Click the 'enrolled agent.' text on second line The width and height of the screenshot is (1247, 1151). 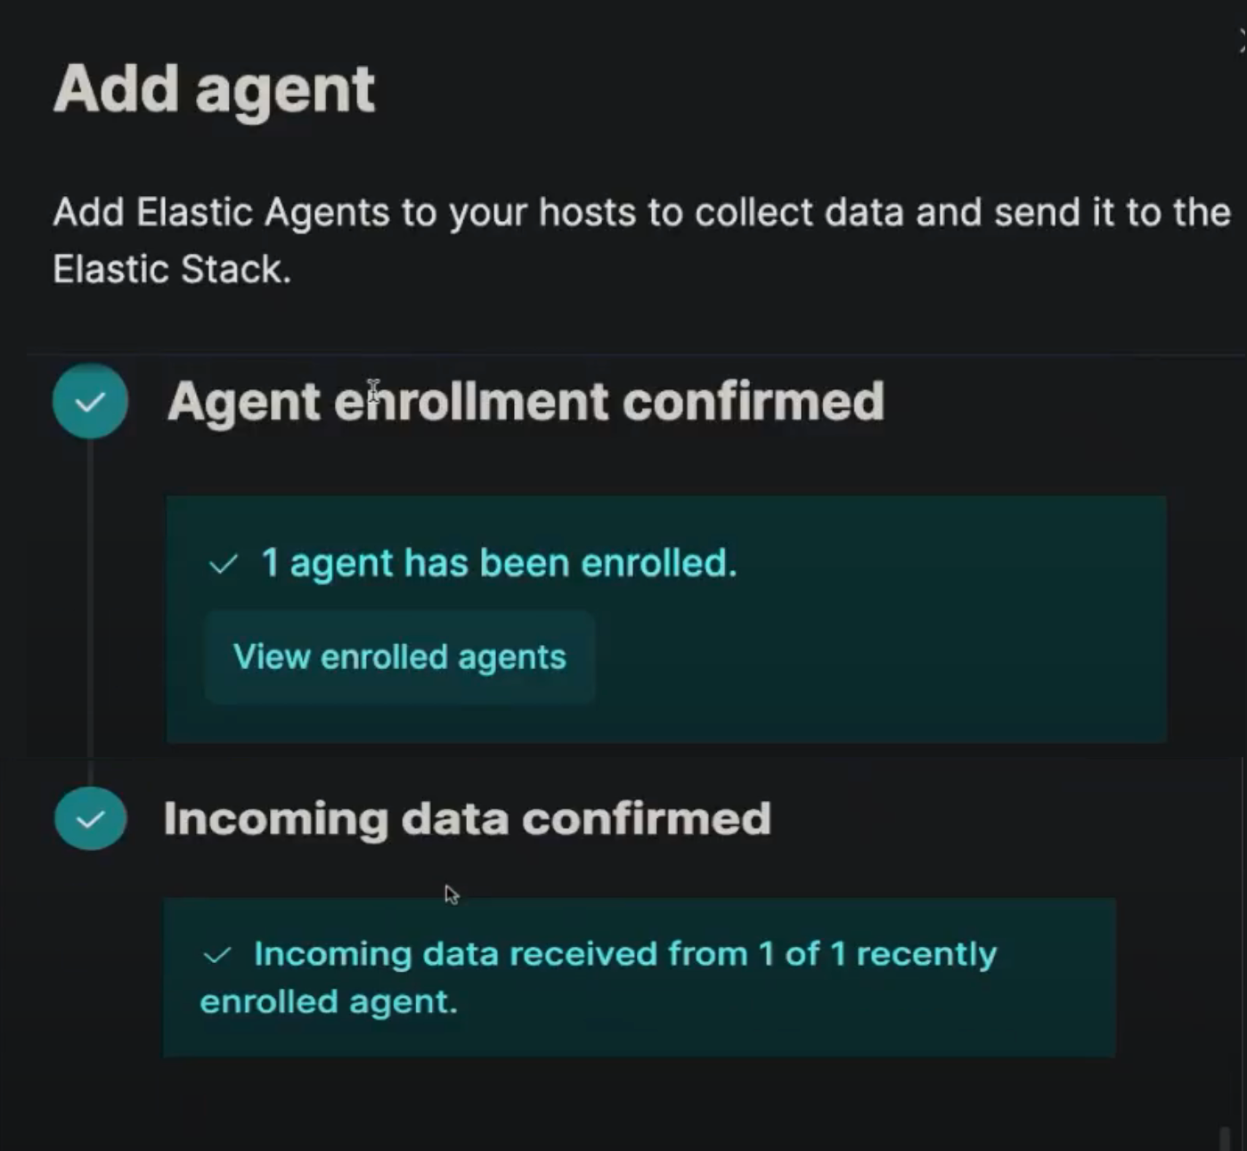pos(328,1002)
